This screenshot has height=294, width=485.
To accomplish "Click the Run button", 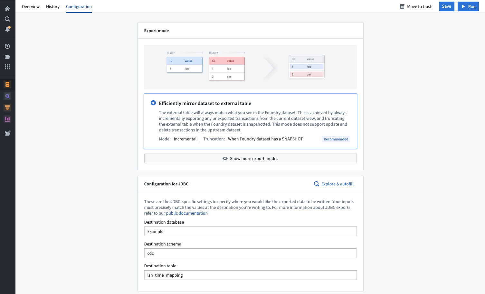I will (x=468, y=6).
